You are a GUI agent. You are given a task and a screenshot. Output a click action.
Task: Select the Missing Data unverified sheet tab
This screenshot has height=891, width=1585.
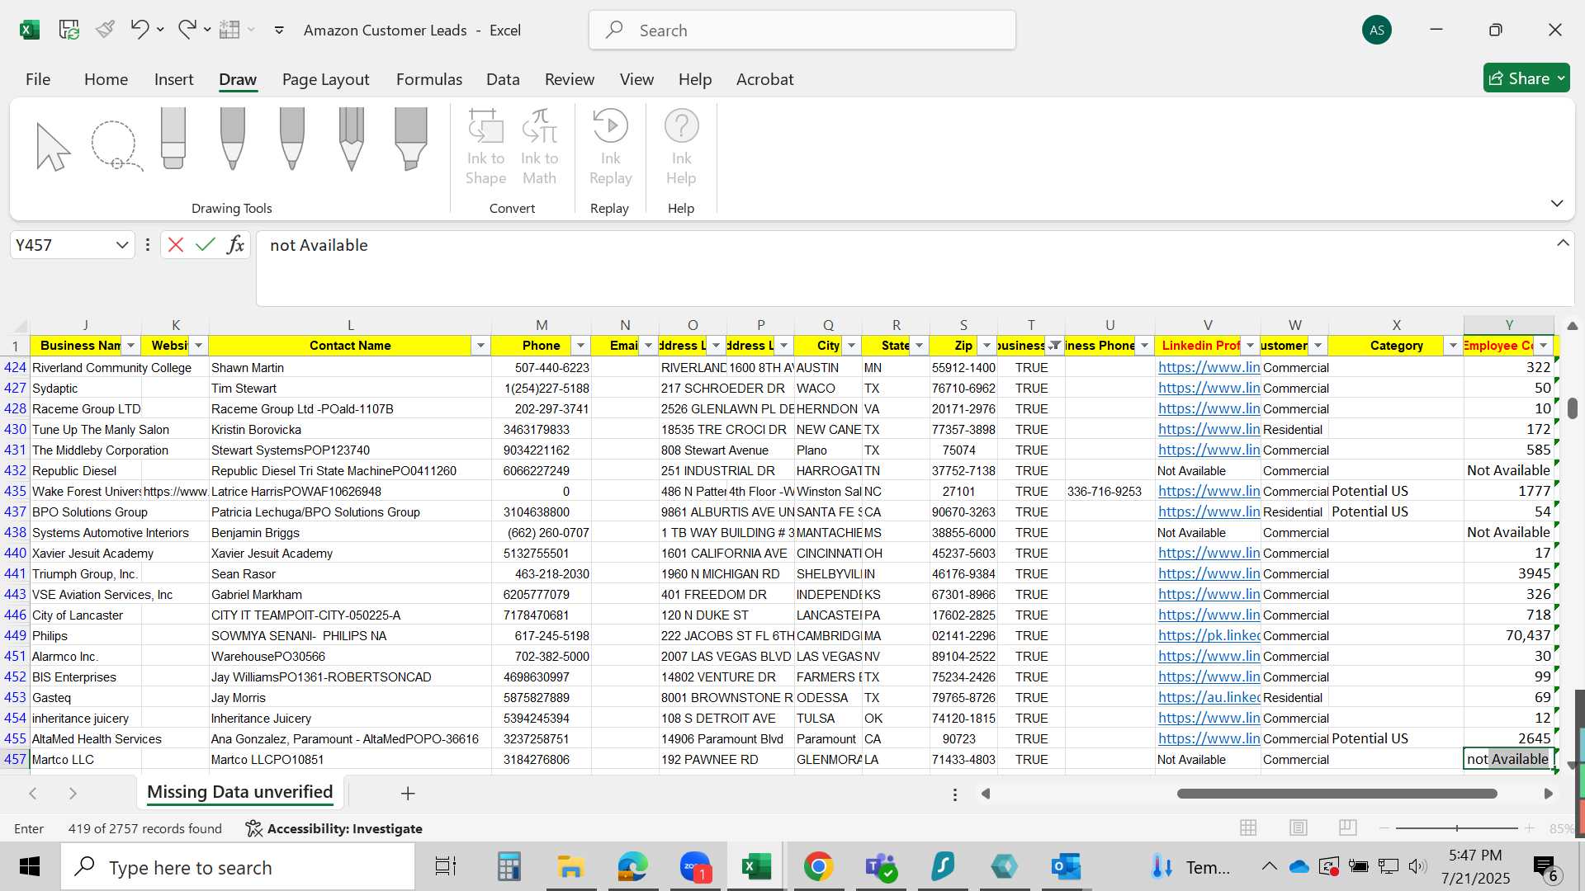tap(239, 792)
